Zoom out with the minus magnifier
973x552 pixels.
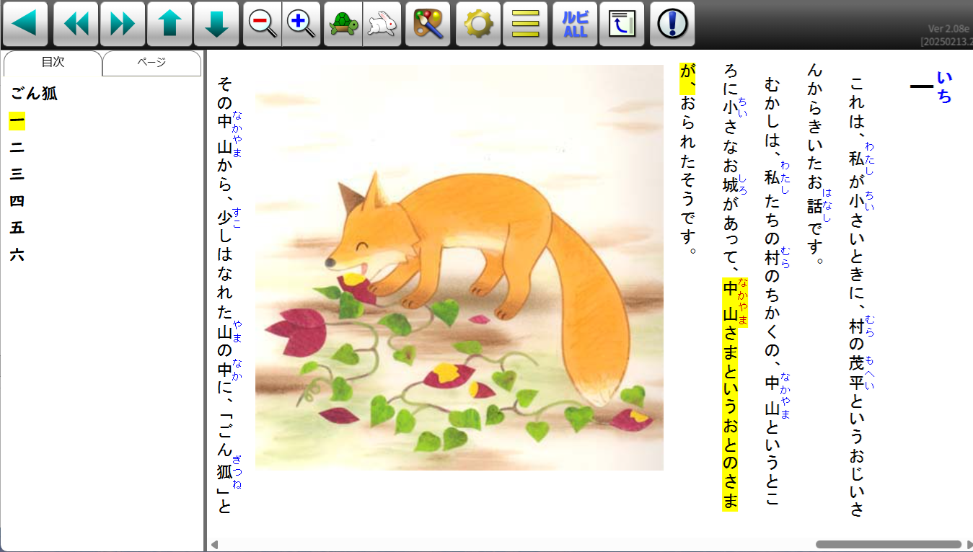tap(263, 24)
